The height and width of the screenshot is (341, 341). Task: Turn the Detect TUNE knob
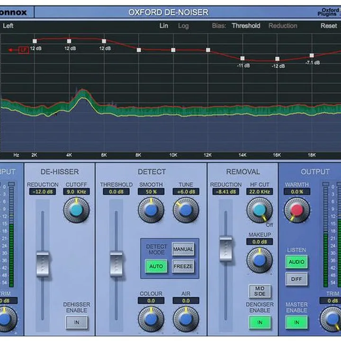click(186, 210)
